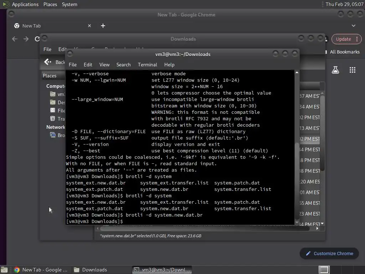Open the Google apps grid icon
Viewport: 365px width, 274px height.
pos(353,70)
